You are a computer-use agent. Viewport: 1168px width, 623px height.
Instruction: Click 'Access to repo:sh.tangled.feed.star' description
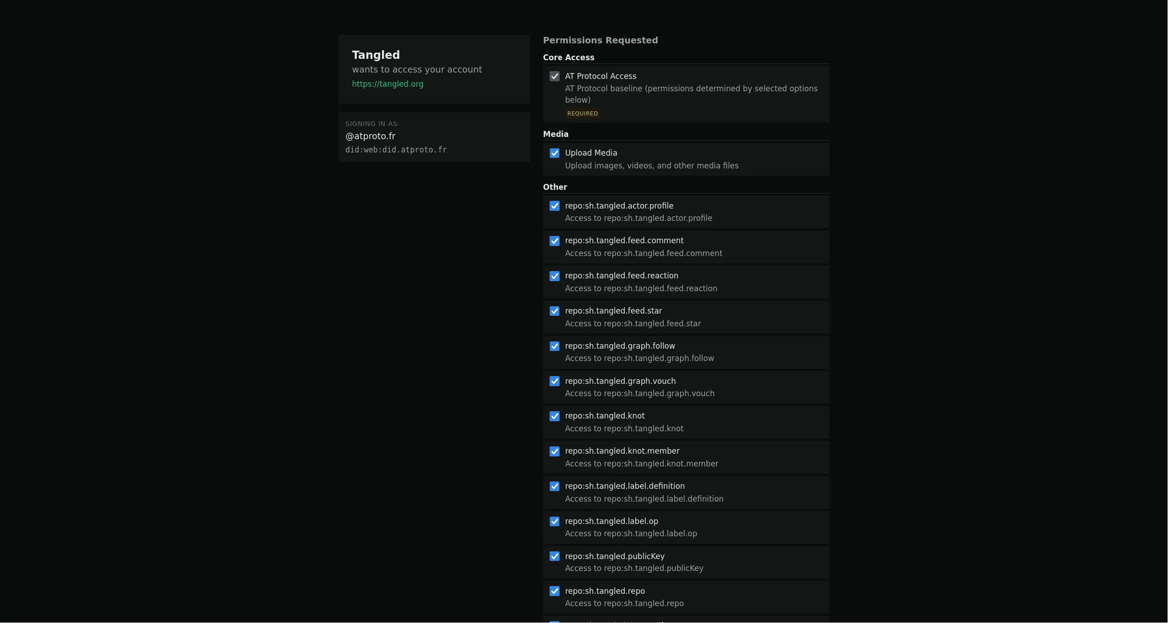(633, 324)
